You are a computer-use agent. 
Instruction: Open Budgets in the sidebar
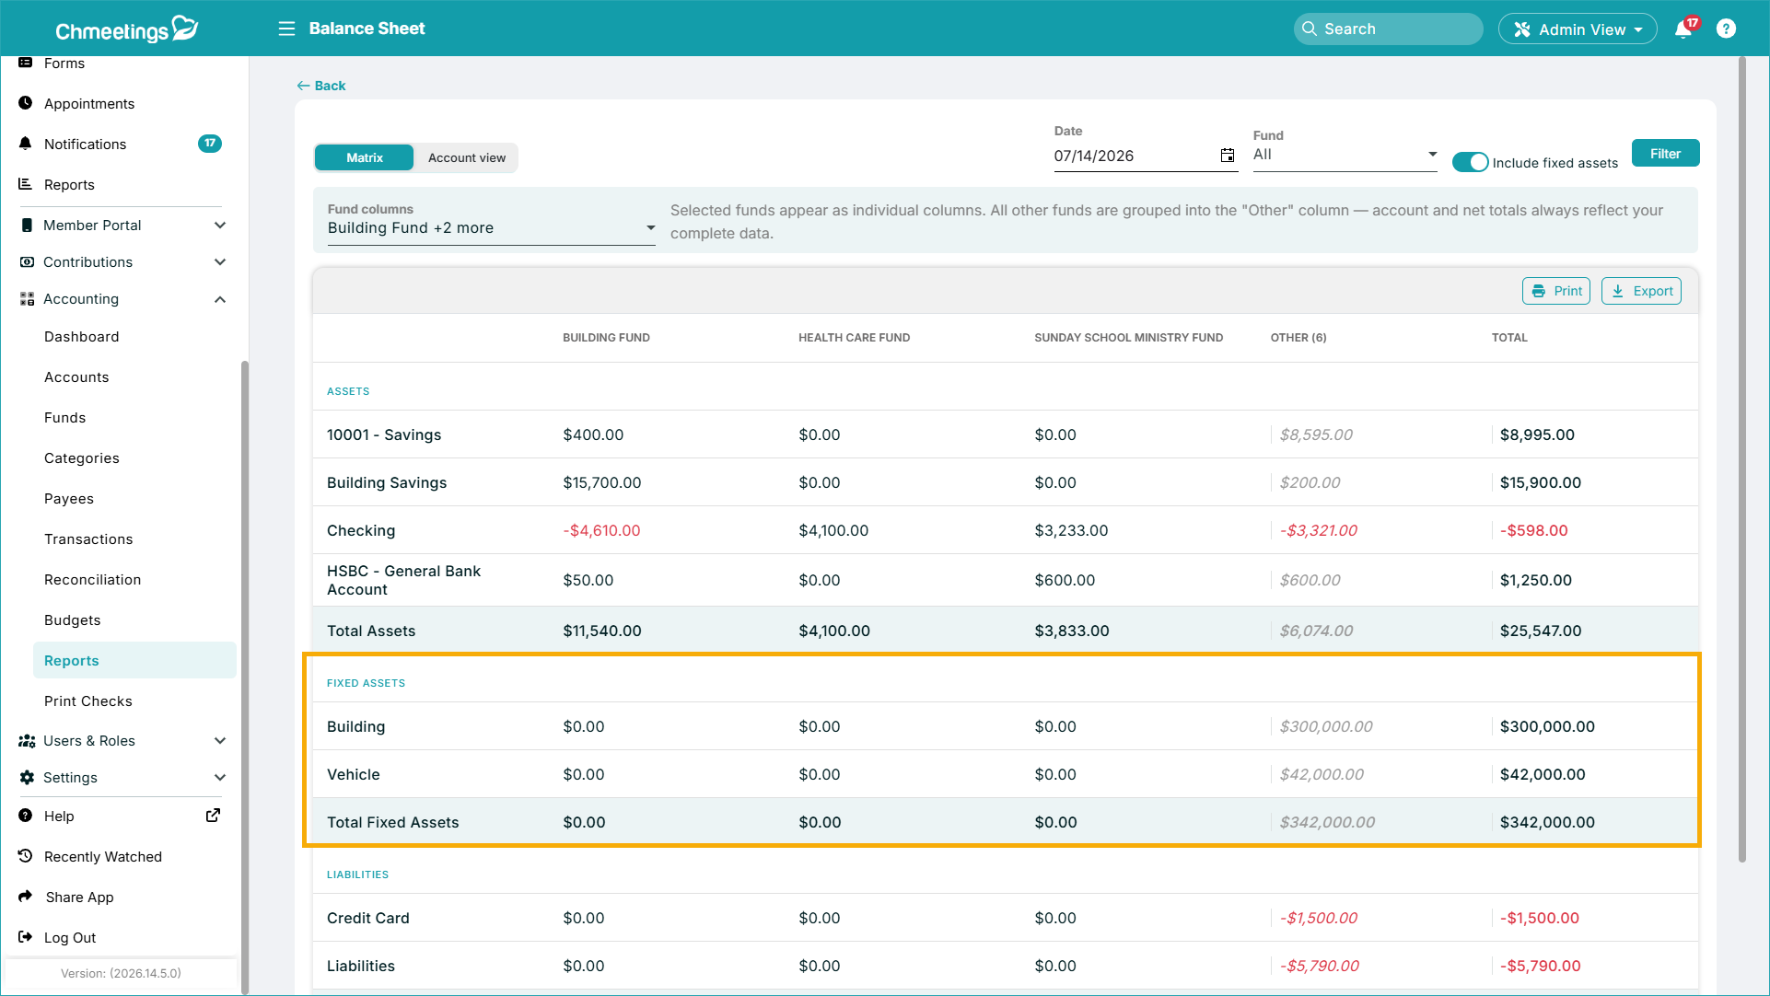(x=73, y=620)
